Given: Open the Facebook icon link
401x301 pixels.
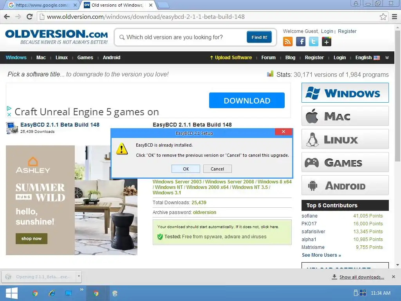Looking at the screenshot, I should (x=301, y=42).
